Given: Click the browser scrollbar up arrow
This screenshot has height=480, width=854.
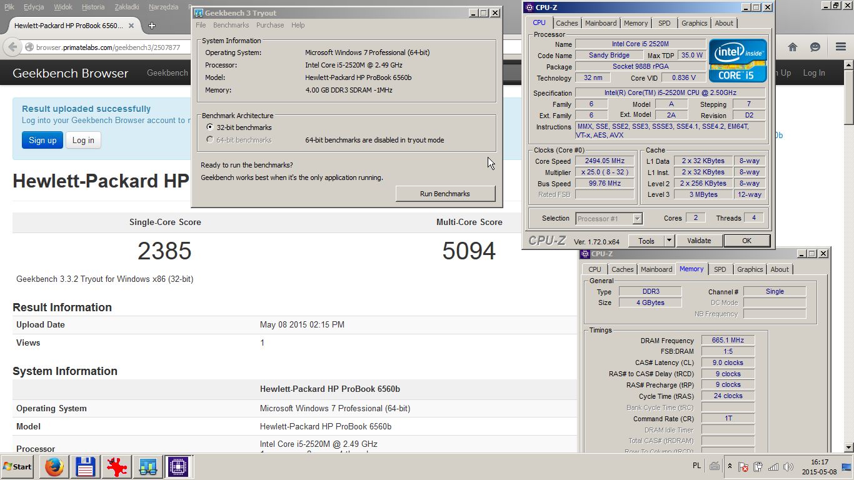Looking at the screenshot, I should [848, 65].
